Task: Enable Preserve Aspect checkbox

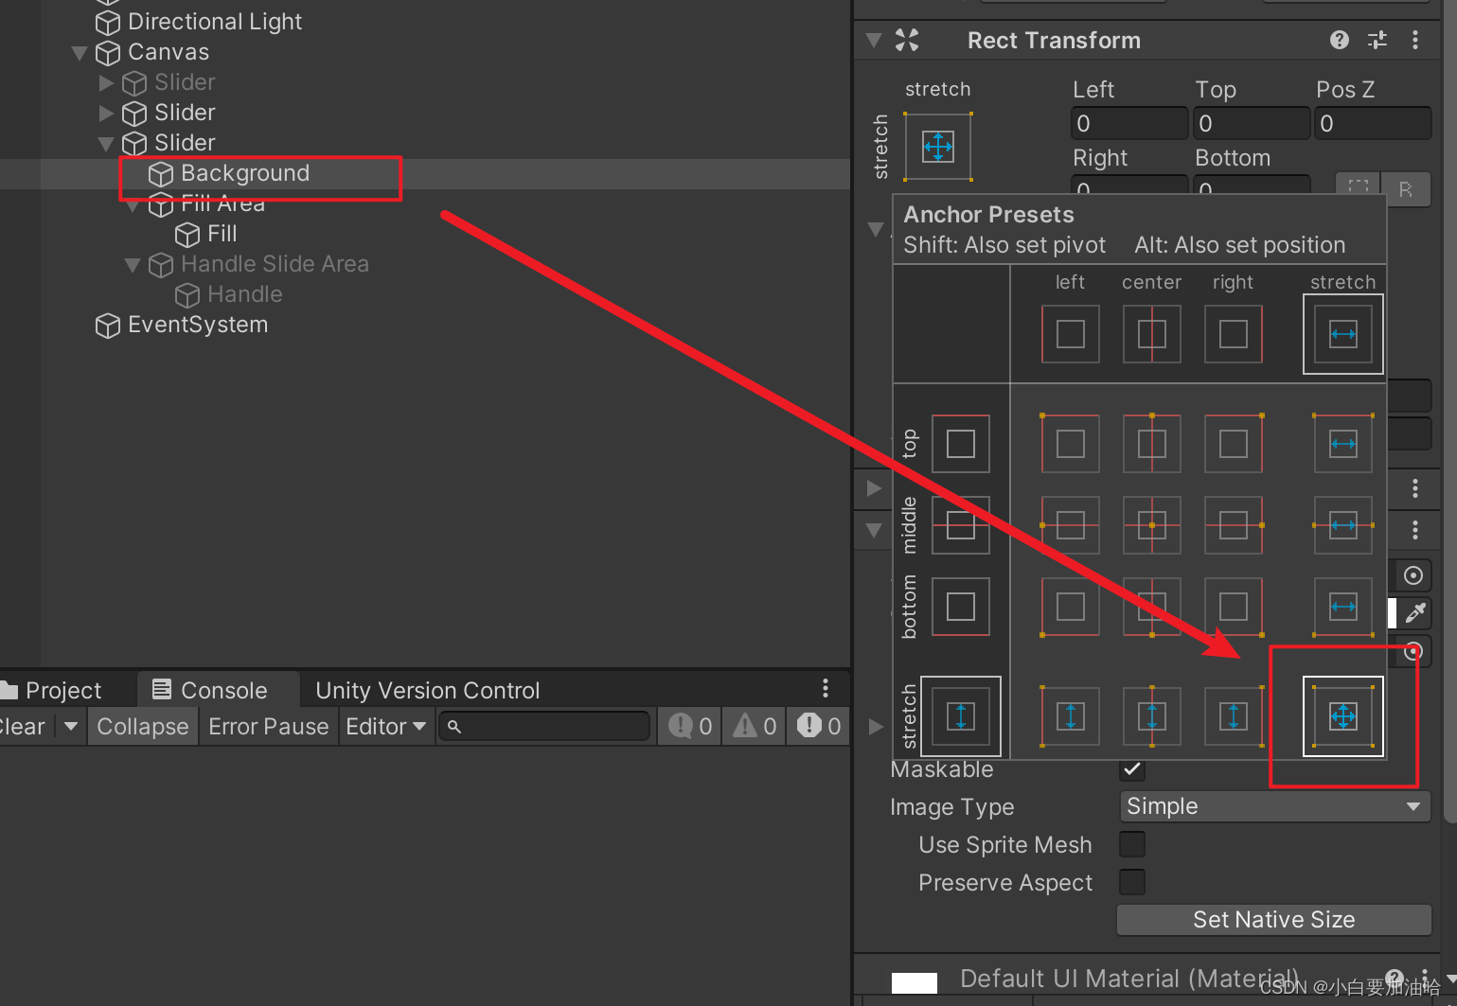Action: (x=1132, y=882)
